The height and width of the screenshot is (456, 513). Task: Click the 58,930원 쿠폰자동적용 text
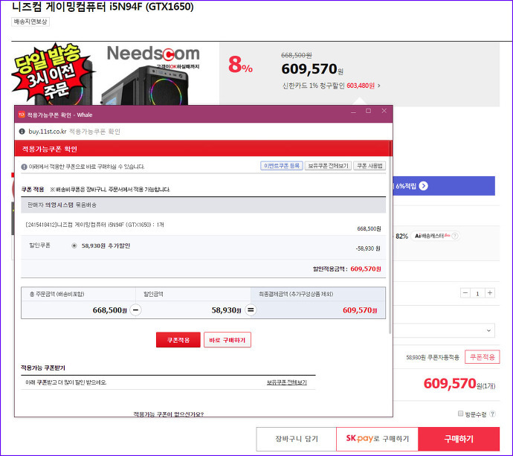tap(433, 357)
